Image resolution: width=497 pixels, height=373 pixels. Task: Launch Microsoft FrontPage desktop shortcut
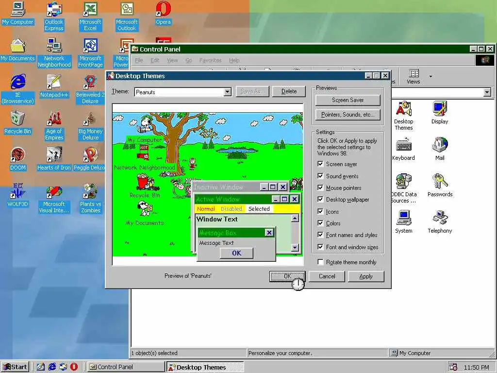pos(90,52)
